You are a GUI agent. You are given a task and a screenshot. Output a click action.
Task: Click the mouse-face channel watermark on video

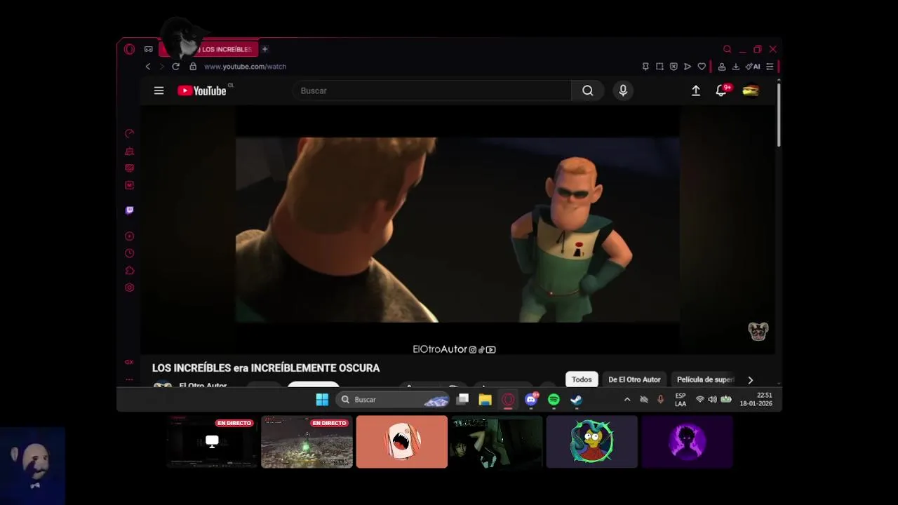(x=758, y=331)
